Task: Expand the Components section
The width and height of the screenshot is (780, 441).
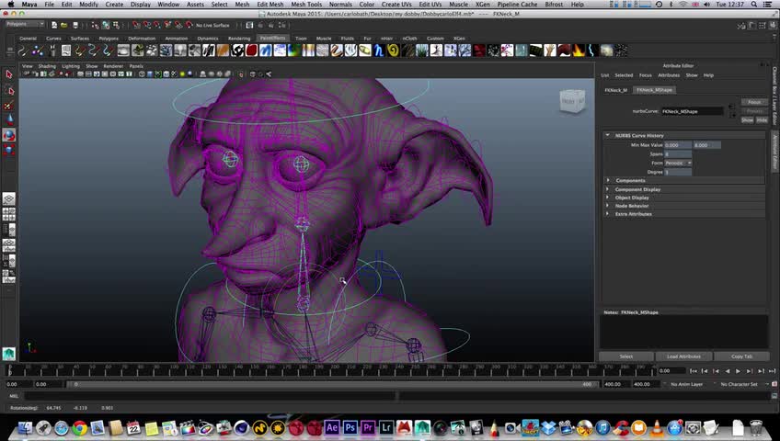Action: click(x=607, y=180)
